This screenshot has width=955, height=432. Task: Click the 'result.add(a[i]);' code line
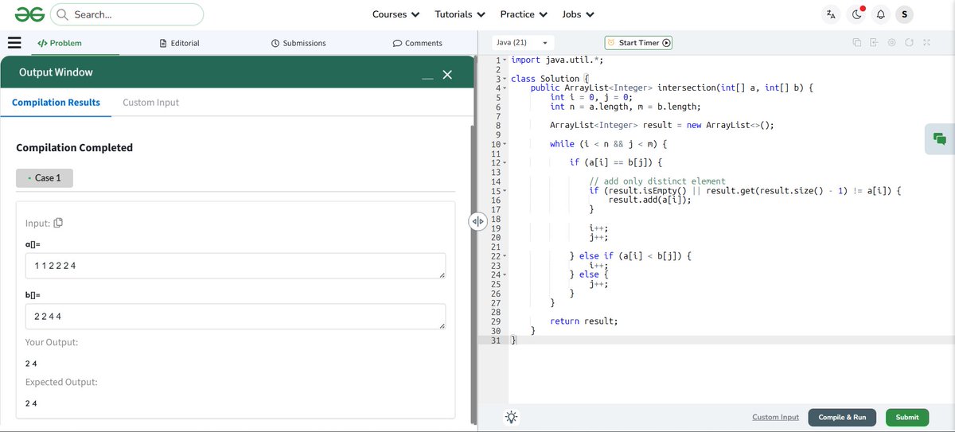click(649, 200)
